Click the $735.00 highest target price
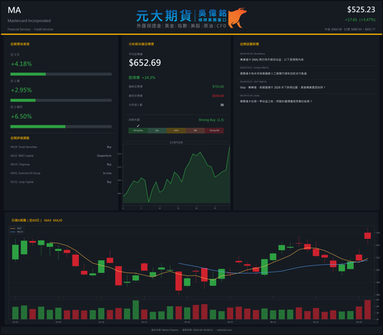The width and height of the screenshot is (383, 335). pyautogui.click(x=218, y=86)
